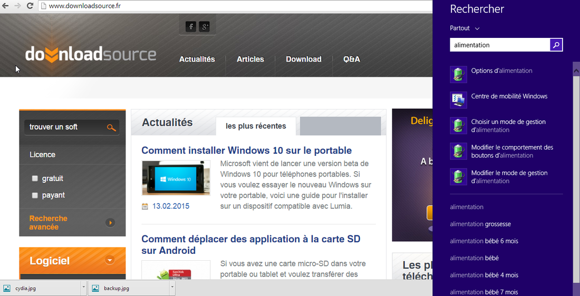Click the purple search button in Rechercher panel

click(556, 45)
